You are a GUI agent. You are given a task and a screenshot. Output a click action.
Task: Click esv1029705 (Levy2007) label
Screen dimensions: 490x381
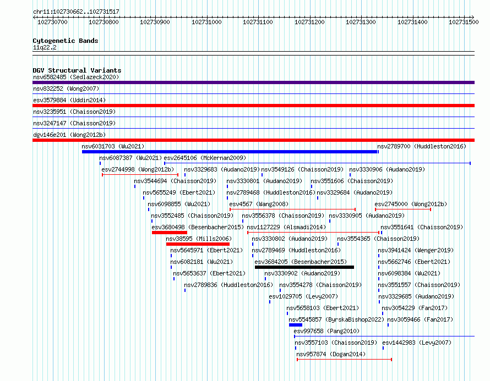(x=303, y=296)
